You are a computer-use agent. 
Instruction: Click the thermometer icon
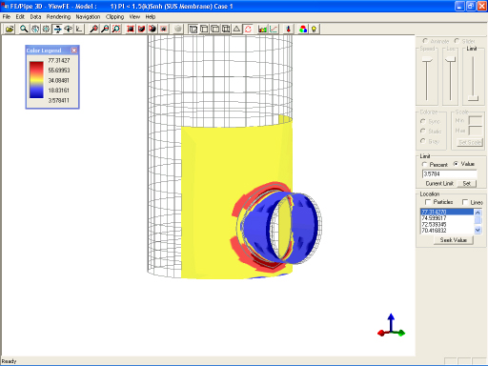pos(288,30)
